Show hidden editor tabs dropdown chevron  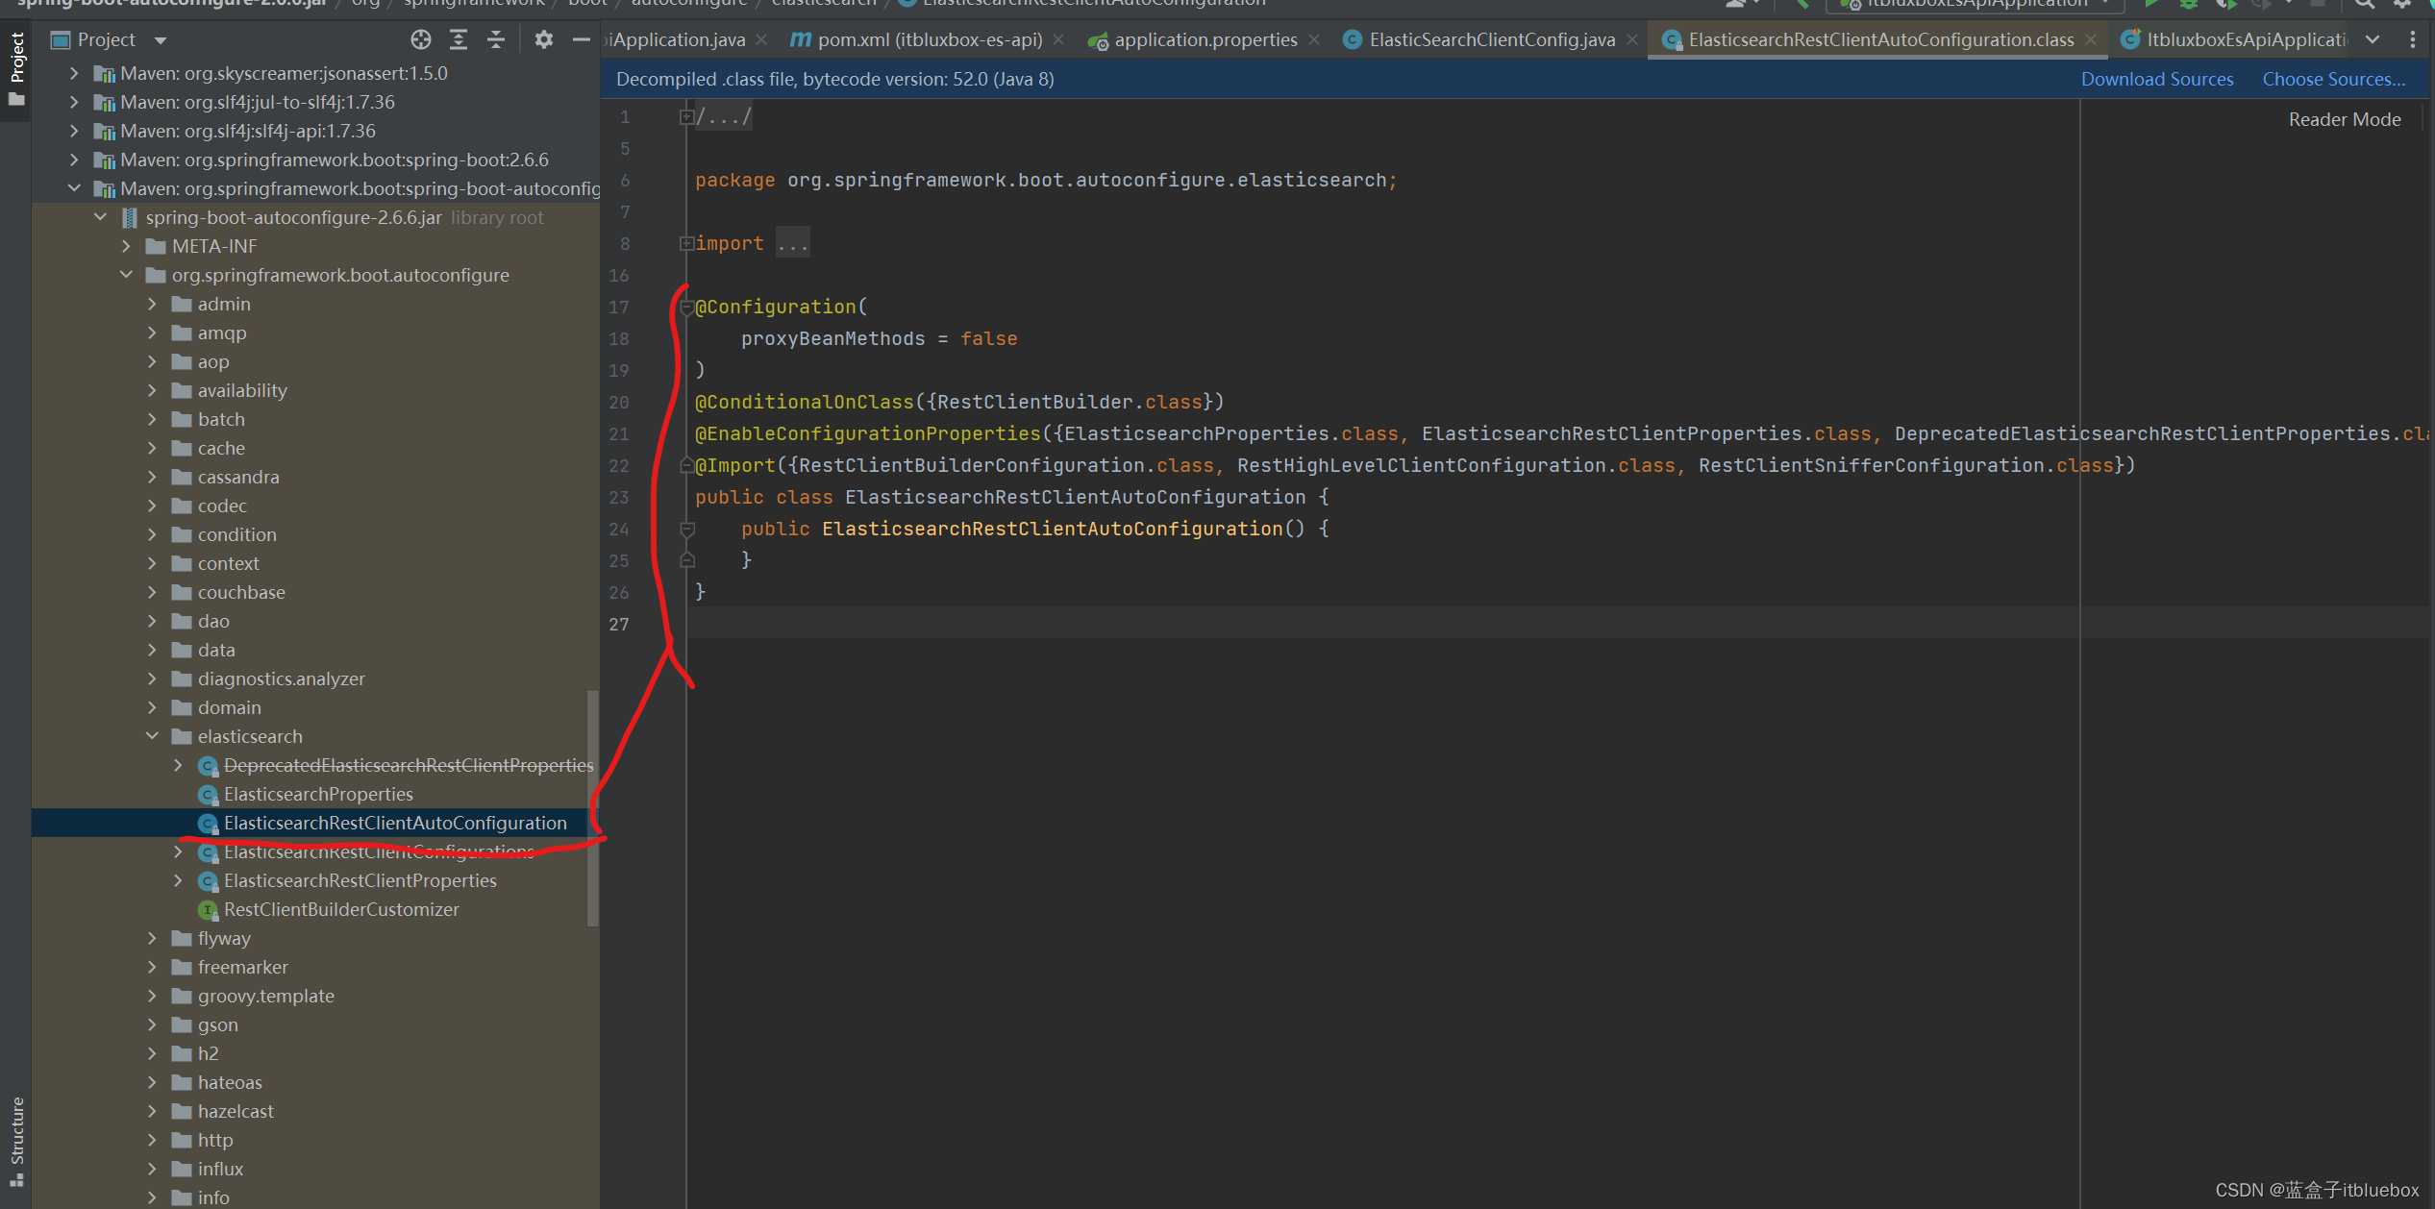pos(2373,39)
